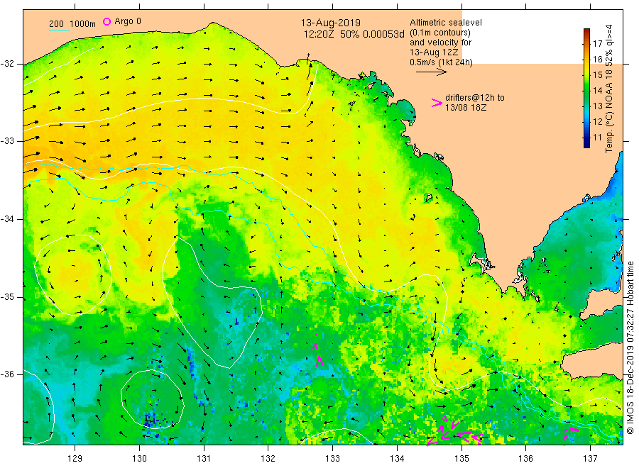Click the latitude label -35
639x468 pixels.
pos(7,297)
